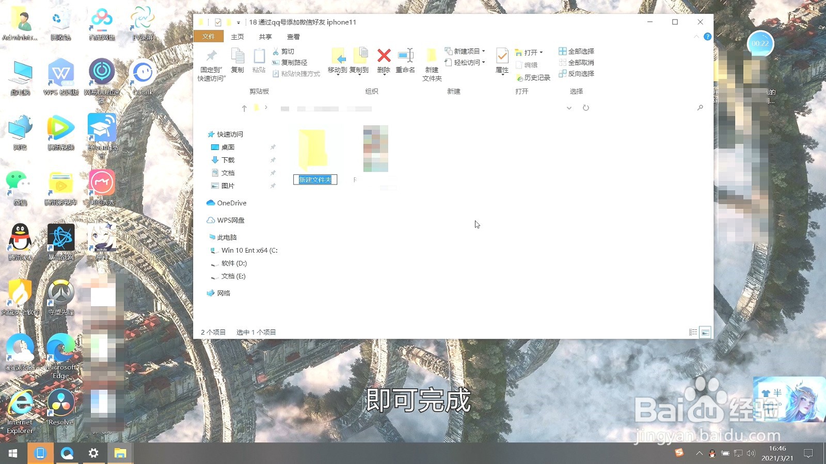Select WPS网盘 in navigation pane
Screen dimensions: 826x464
click(x=226, y=220)
